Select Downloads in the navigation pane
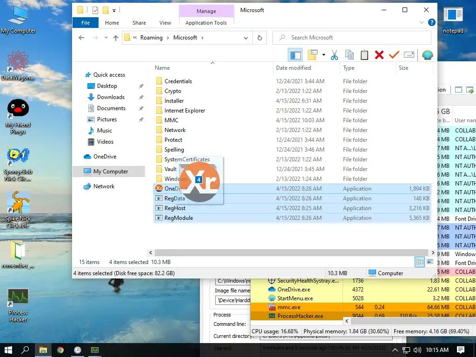Screen dimensions: 476x357 111,97
